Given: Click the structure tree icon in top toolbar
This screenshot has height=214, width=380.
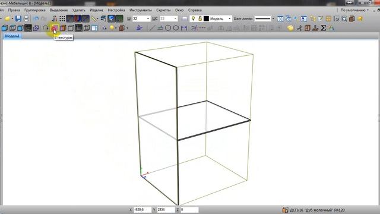Looking at the screenshot, I should point(313,18).
